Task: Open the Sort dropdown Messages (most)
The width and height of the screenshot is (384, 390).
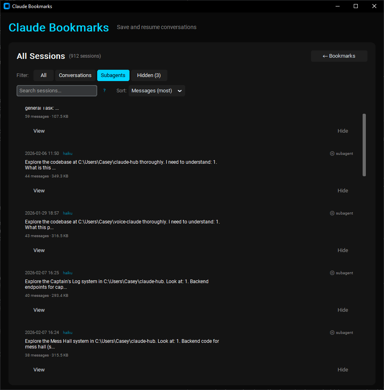Action: pyautogui.click(x=152, y=91)
